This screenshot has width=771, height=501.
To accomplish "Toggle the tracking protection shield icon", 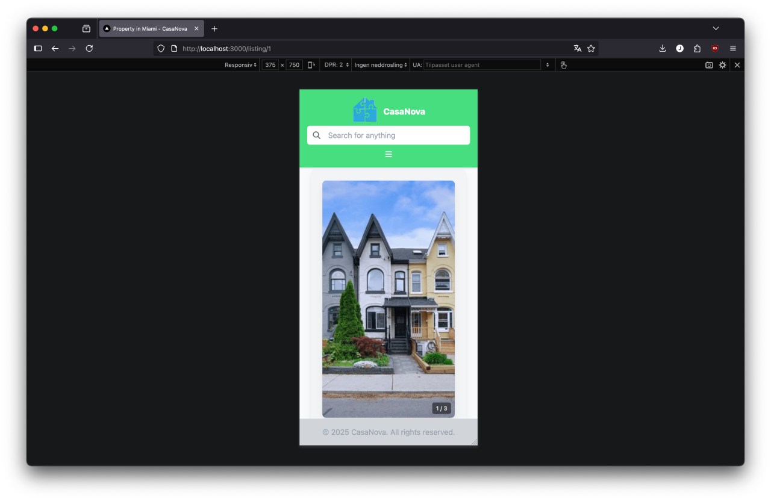I will pyautogui.click(x=160, y=48).
